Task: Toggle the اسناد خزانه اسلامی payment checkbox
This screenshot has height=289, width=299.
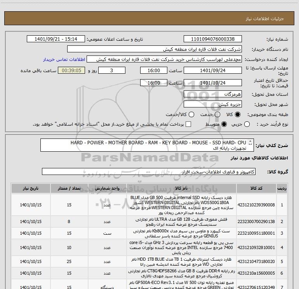Action: coord(188,124)
